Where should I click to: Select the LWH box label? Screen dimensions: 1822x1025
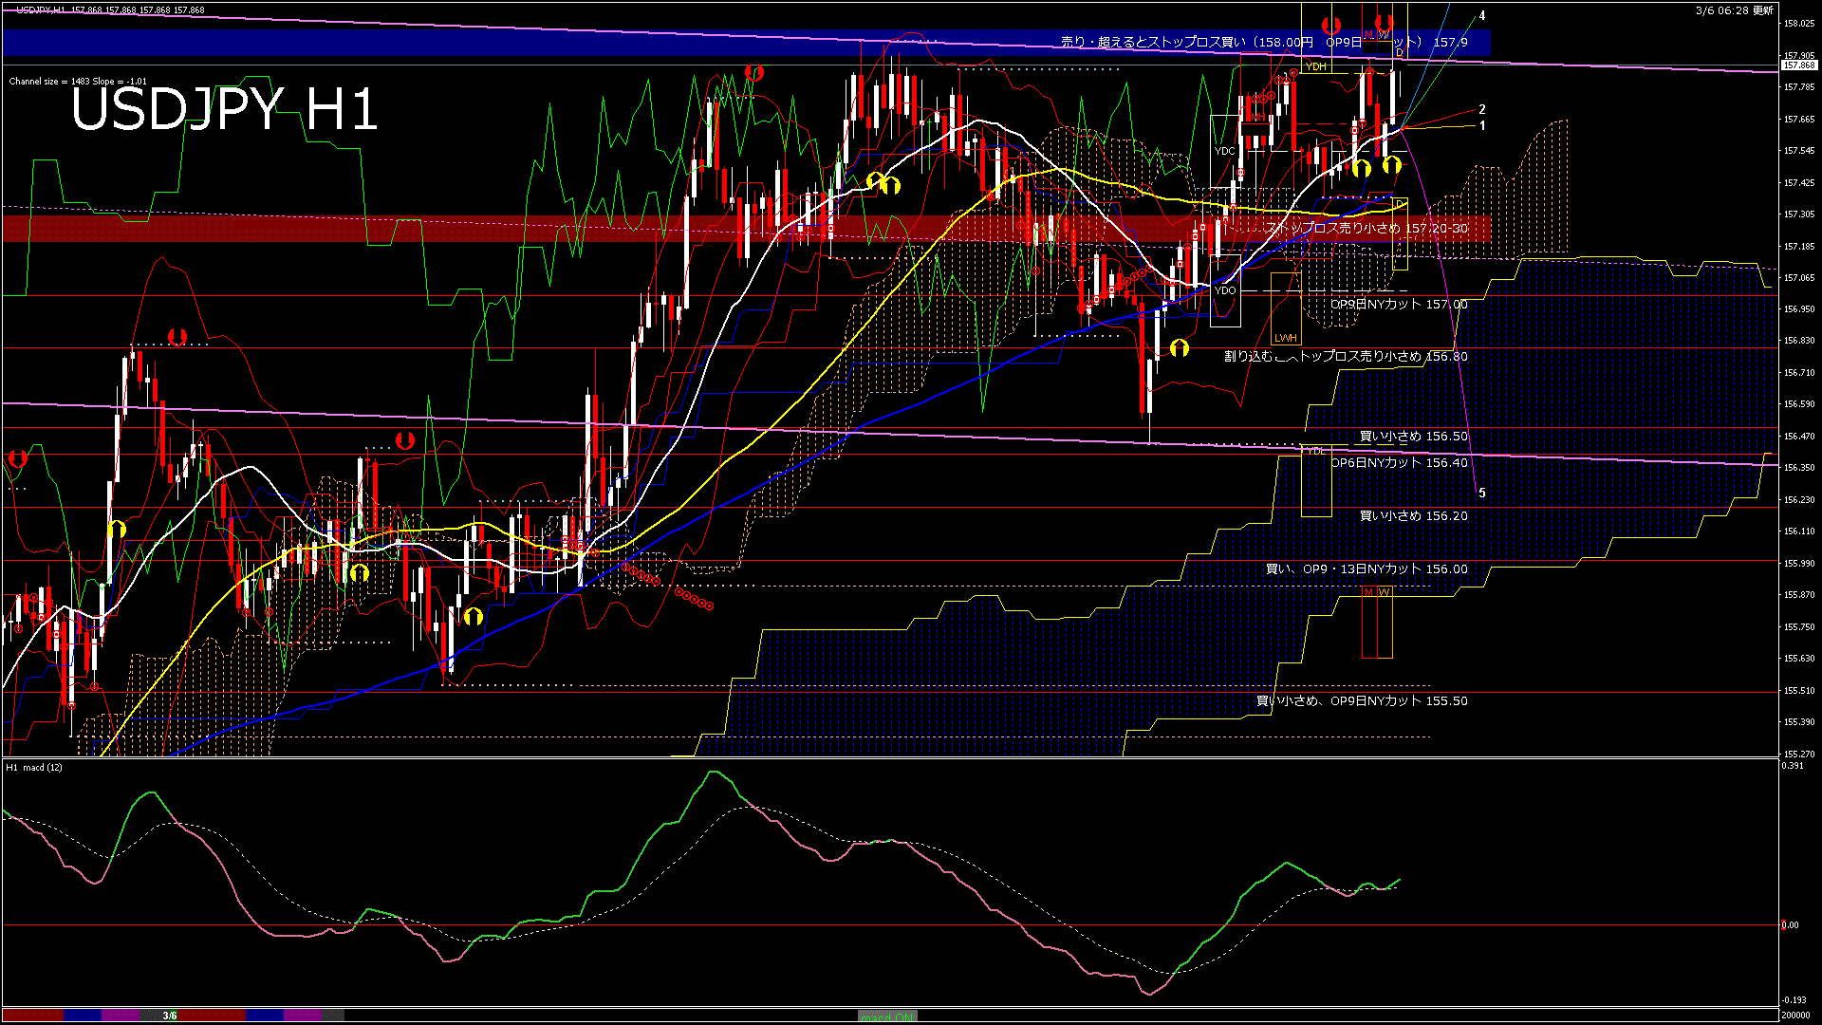1285,338
